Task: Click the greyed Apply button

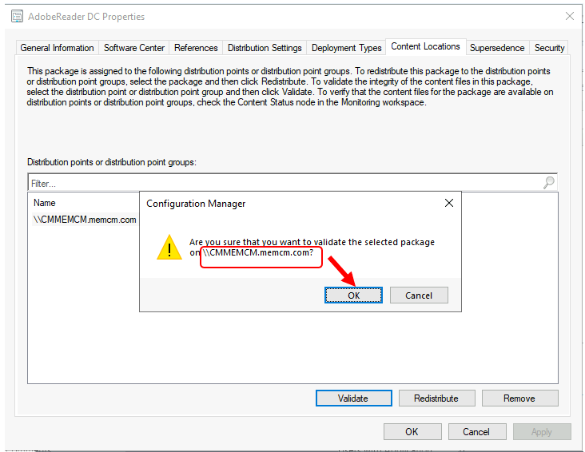Action: click(542, 431)
